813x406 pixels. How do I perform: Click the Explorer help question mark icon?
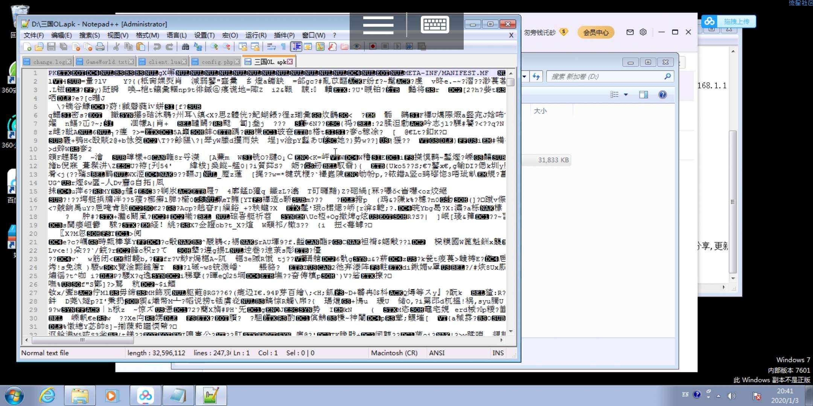point(663,95)
